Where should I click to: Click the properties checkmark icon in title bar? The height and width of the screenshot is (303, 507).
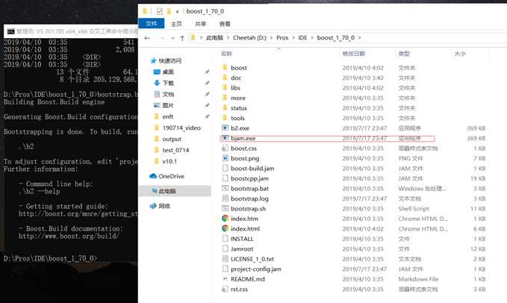(159, 11)
